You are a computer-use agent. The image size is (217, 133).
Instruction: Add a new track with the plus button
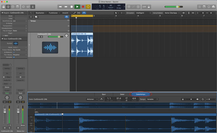(x=31, y=17)
